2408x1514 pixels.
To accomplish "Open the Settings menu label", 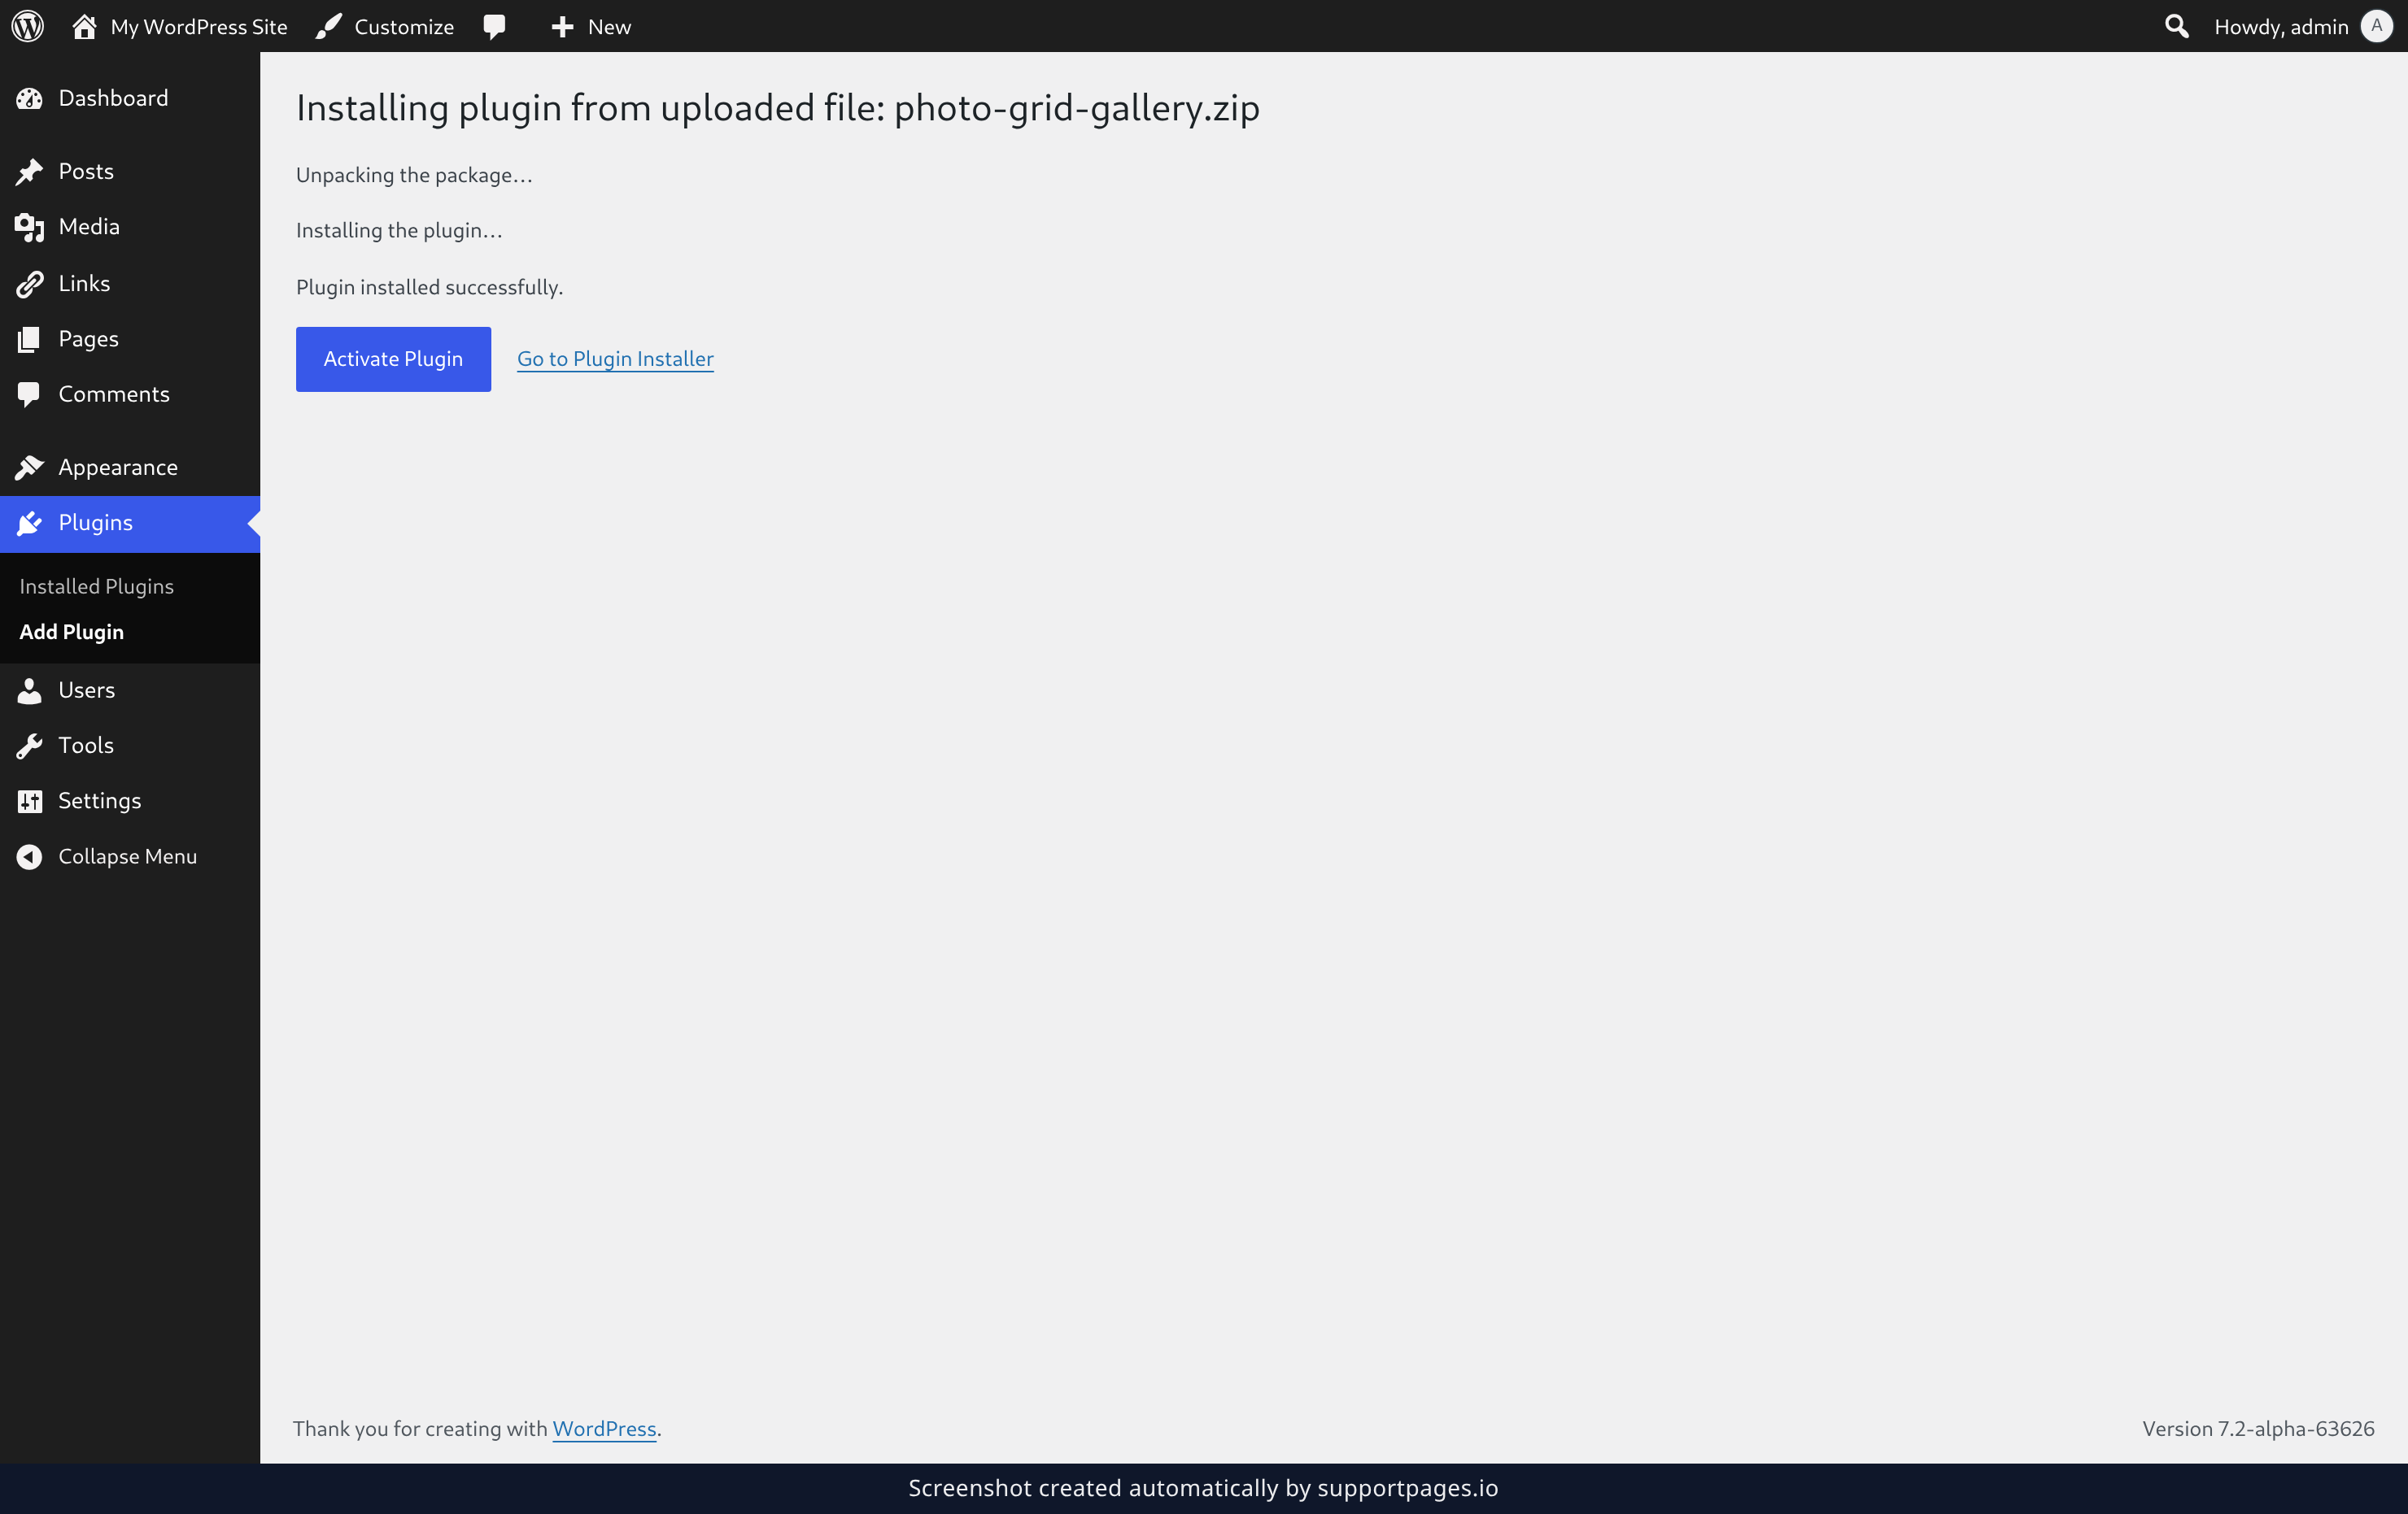I will pyautogui.click(x=100, y=800).
